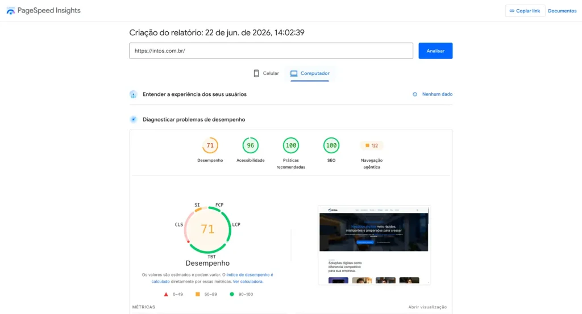The image size is (582, 314).
Task: Click the orange square 50–89 legend icon
Action: (197, 294)
